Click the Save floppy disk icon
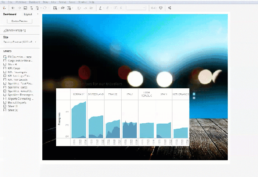258x177 pixels. (x=25, y=8)
